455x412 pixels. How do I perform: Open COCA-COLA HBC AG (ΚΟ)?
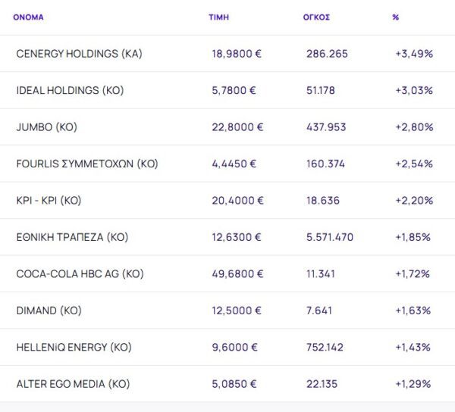point(80,273)
